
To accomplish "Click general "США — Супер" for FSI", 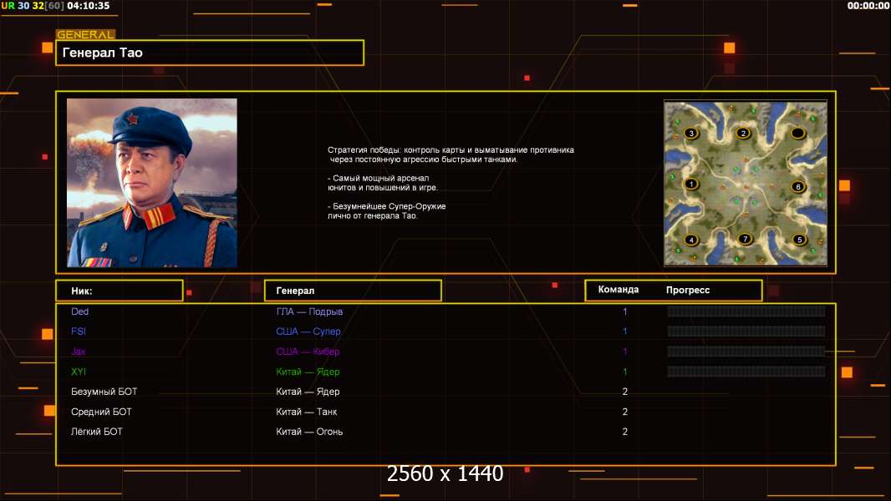I will coord(308,331).
